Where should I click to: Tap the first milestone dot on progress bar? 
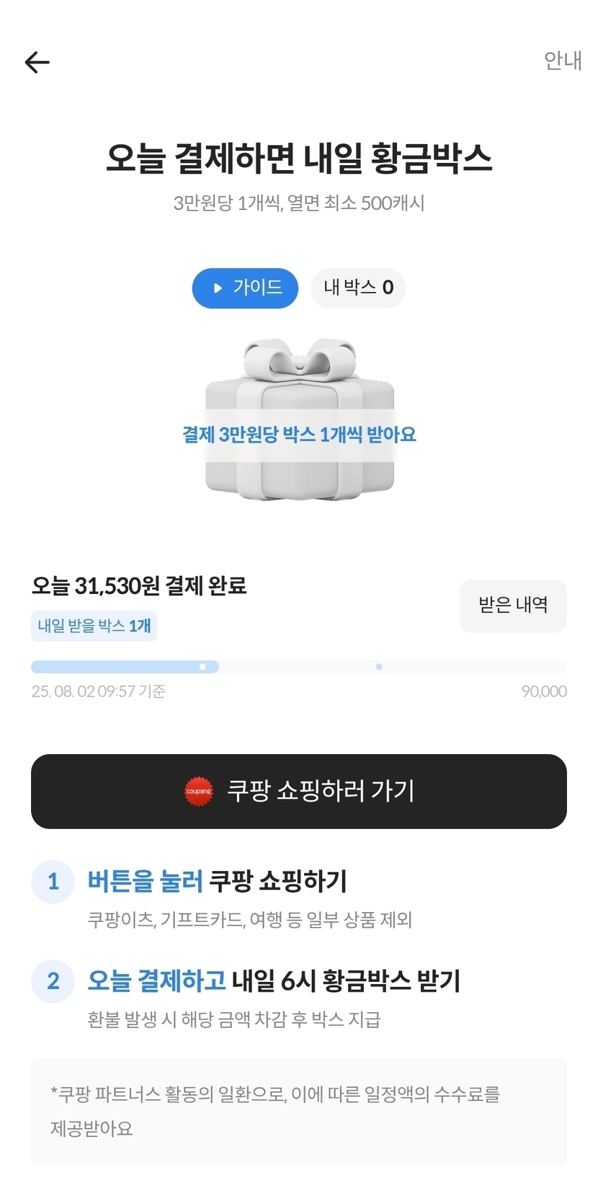pos(202,667)
